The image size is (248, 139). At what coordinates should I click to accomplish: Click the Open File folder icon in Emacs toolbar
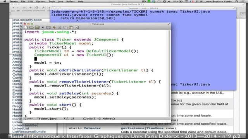click(x=31, y=27)
